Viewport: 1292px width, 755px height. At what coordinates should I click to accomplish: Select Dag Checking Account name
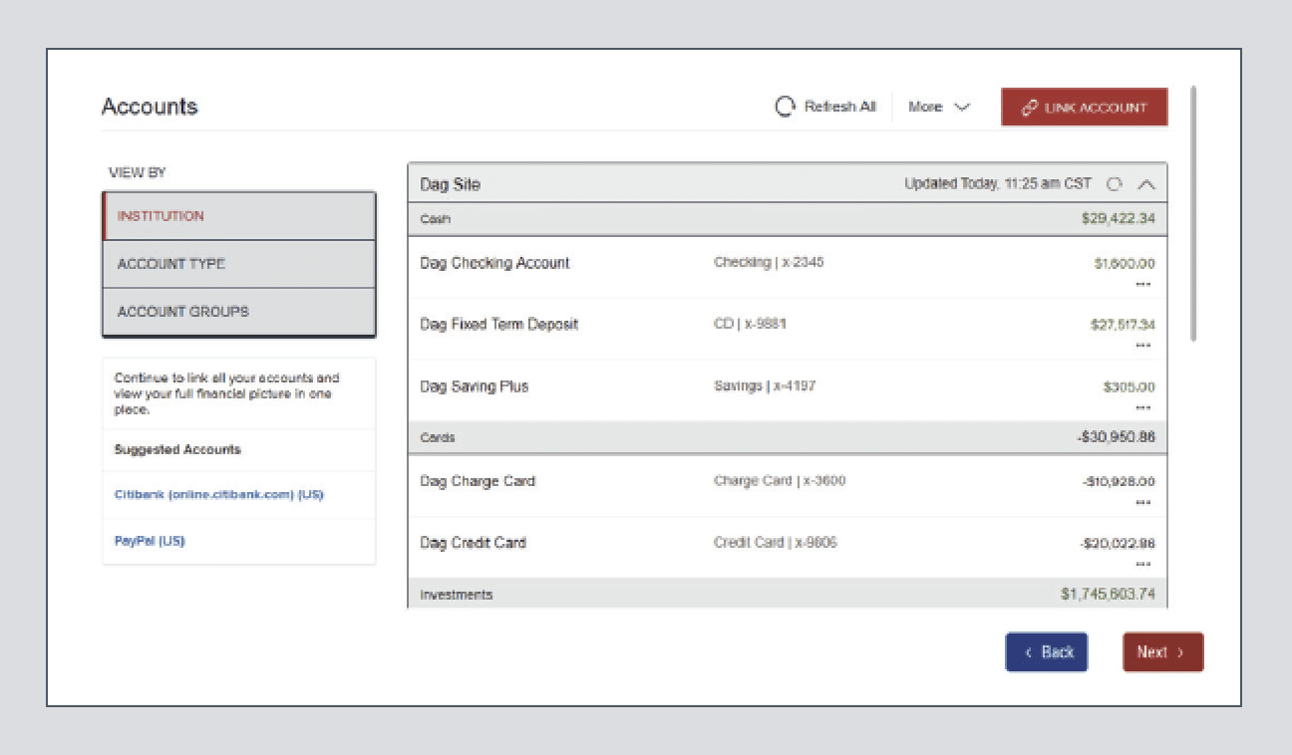(x=495, y=263)
